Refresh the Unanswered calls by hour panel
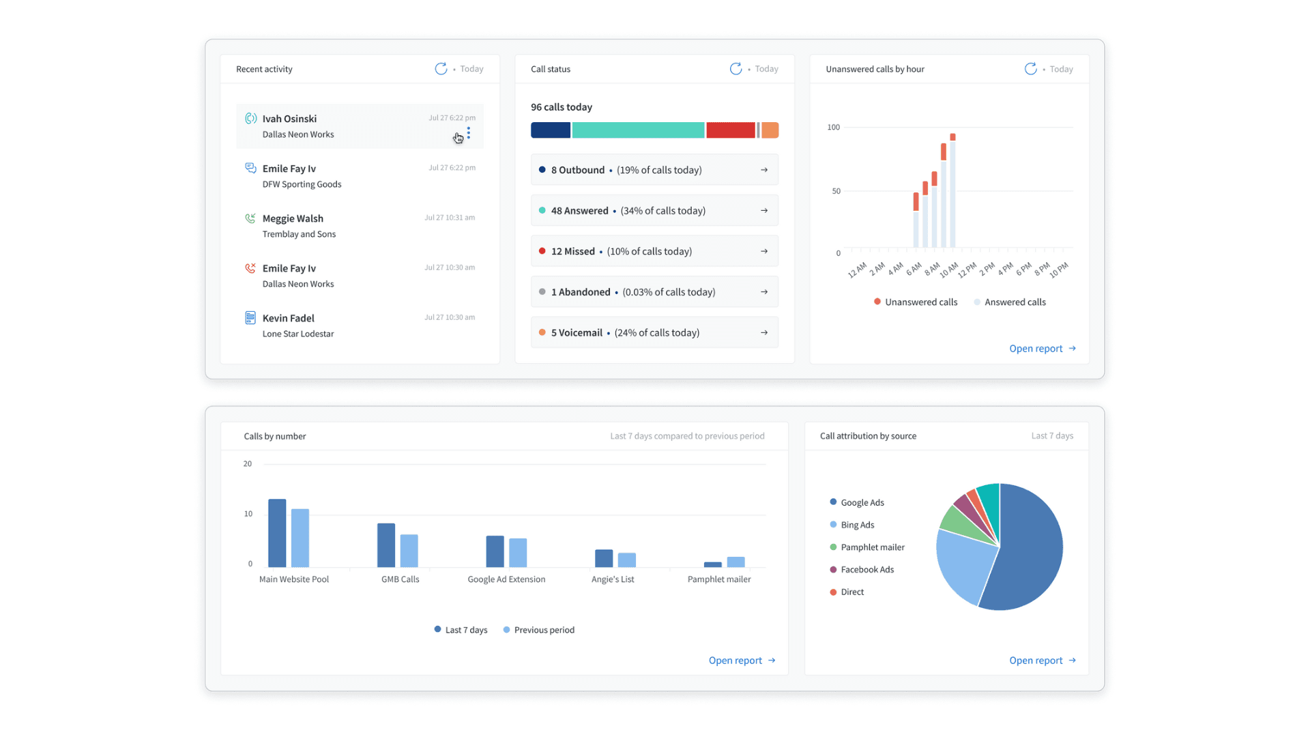1310x737 pixels. (1030, 69)
